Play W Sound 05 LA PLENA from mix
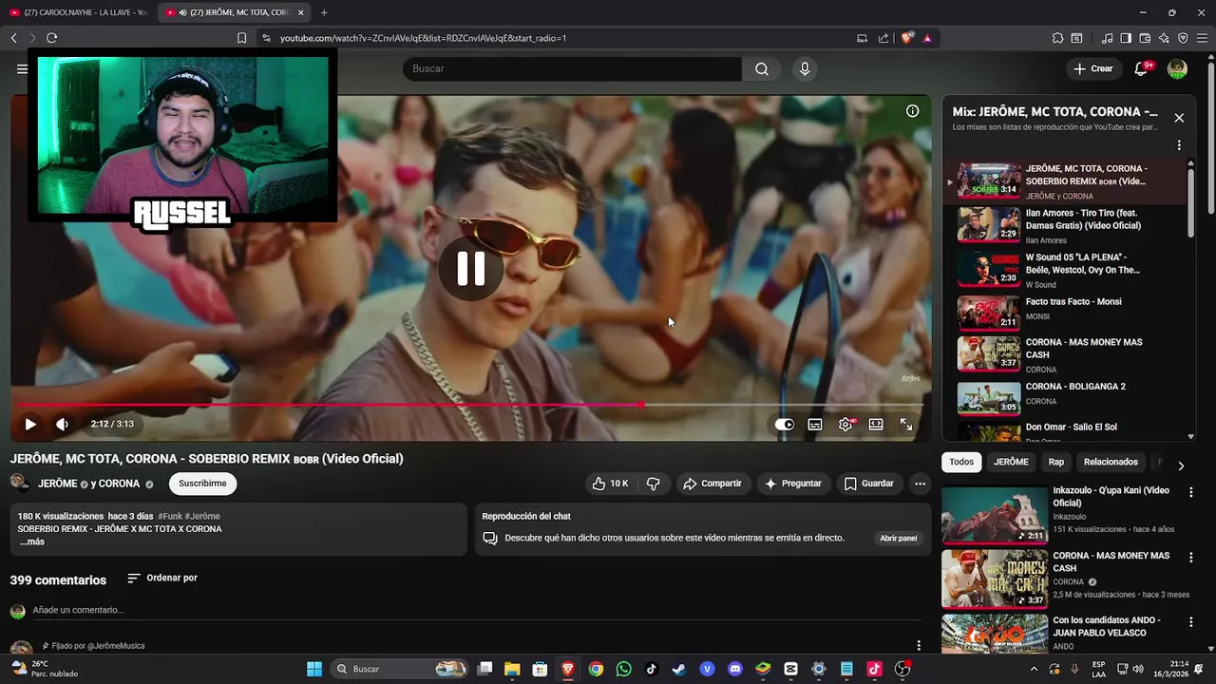The width and height of the screenshot is (1216, 684). 1064,270
